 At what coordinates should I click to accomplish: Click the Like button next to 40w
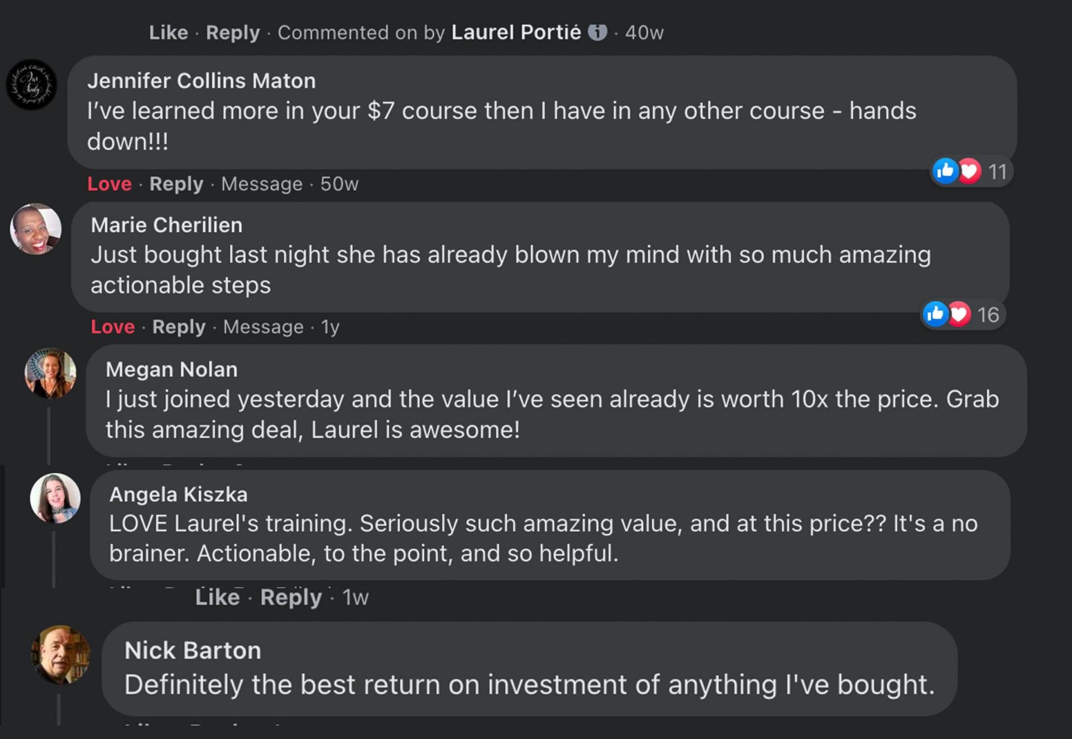(x=168, y=32)
